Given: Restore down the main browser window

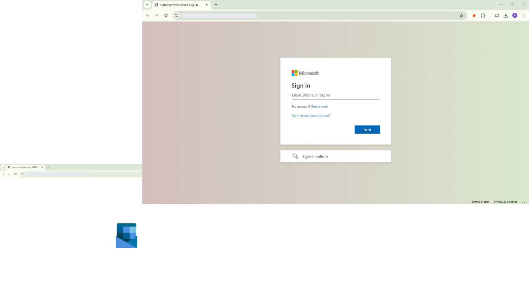Looking at the screenshot, I should (x=512, y=5).
